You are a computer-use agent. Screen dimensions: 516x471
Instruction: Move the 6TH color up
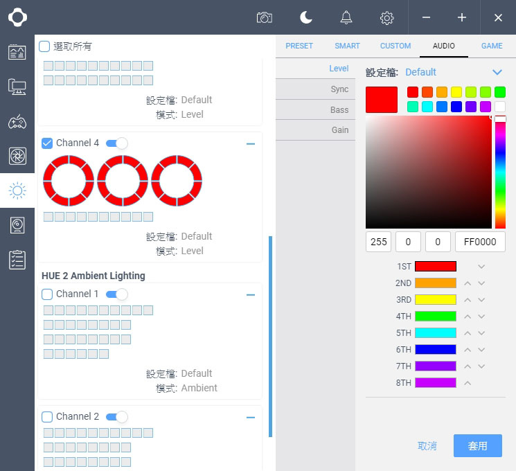[468, 350]
